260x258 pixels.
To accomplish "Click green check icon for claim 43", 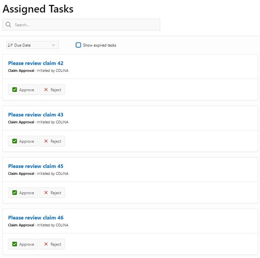I will coord(15,141).
